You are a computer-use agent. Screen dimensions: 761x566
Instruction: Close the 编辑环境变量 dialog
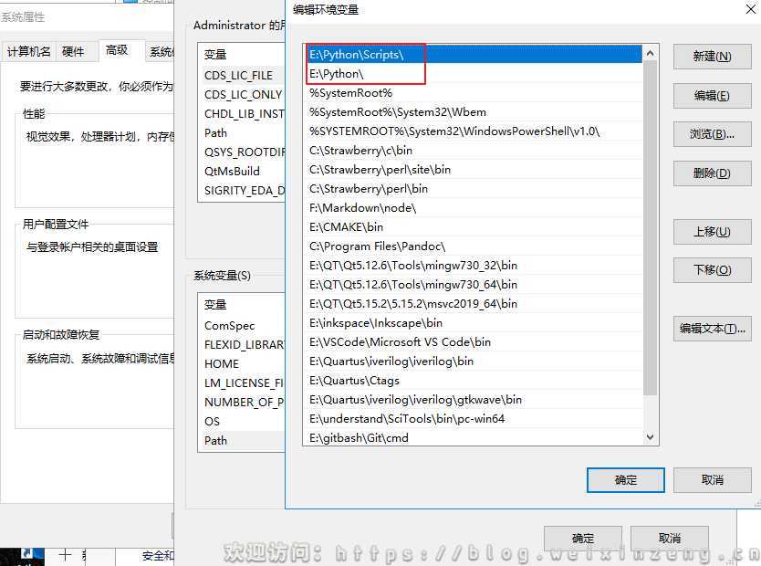(x=750, y=9)
